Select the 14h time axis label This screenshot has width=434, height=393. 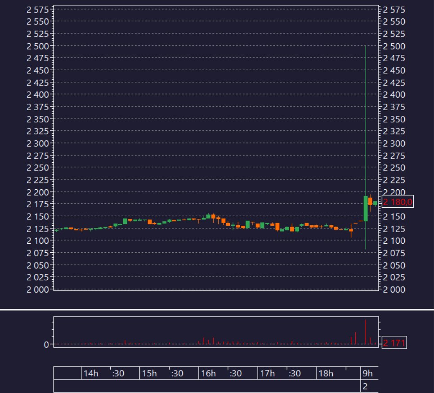coord(91,373)
